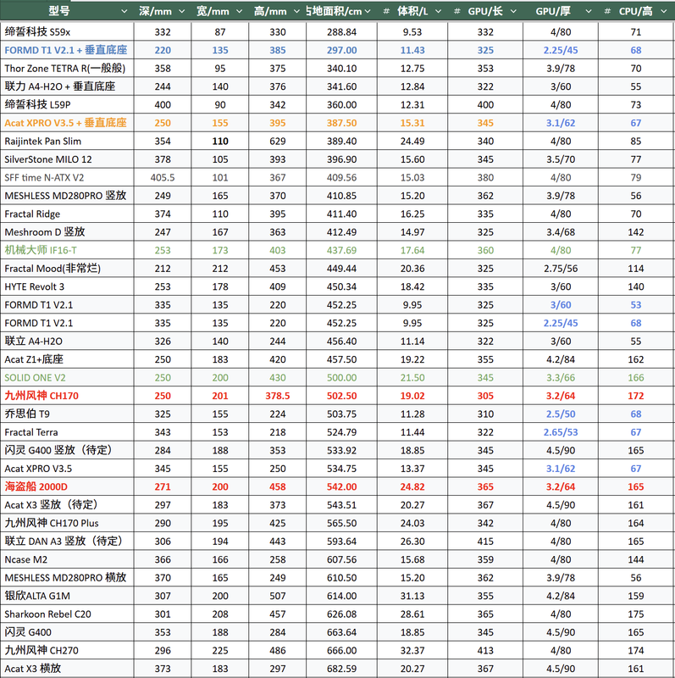Select the Acat X3 横放 cell
This screenshot has width=675, height=678.
tap(67, 669)
